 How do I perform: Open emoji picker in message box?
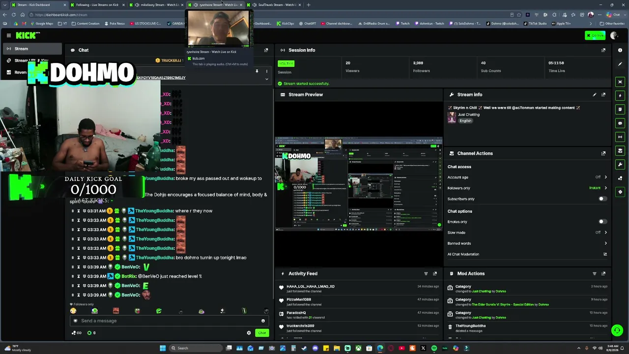click(x=263, y=321)
